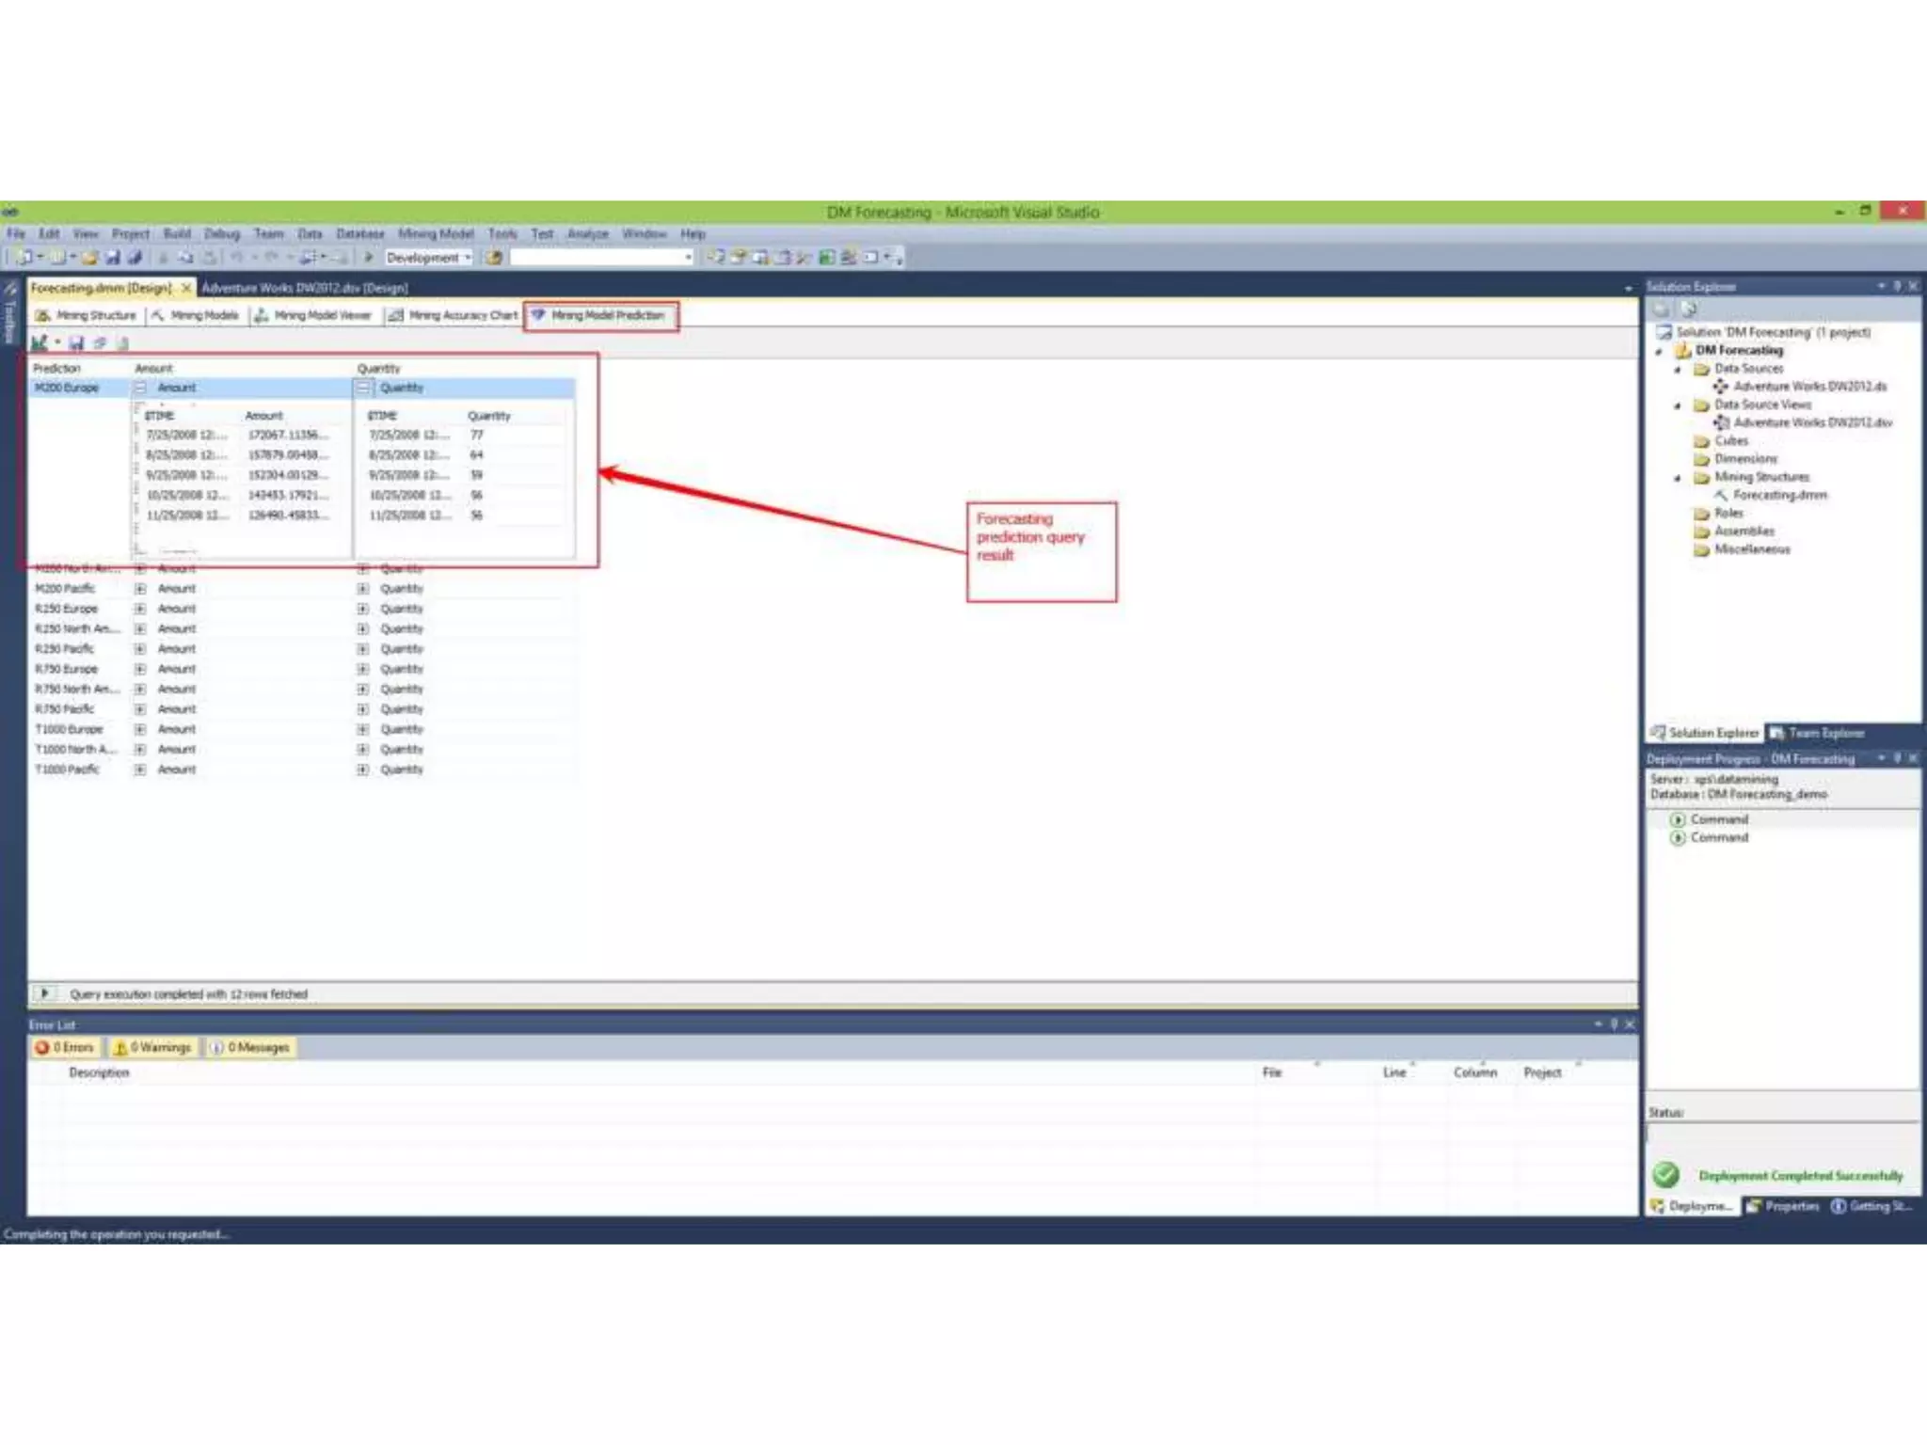Click the save query result icon

pos(76,343)
